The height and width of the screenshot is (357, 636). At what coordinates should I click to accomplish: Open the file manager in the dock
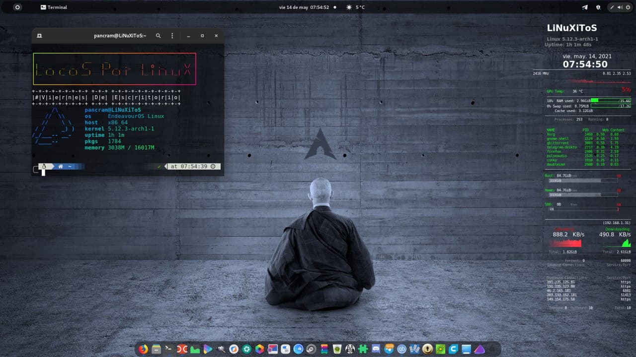coord(156,349)
